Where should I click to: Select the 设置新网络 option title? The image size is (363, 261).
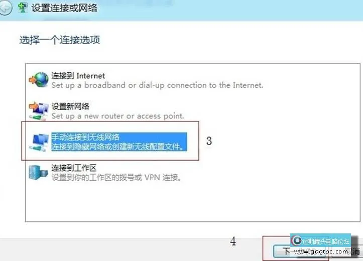coord(70,106)
